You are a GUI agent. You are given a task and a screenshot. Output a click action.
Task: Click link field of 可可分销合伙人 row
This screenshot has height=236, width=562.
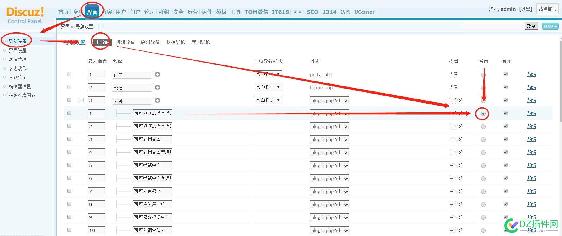[x=330, y=230]
